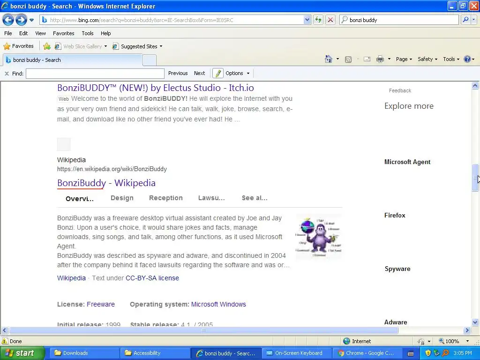Select the Design section tab
The width and height of the screenshot is (480, 360).
pyautogui.click(x=122, y=198)
